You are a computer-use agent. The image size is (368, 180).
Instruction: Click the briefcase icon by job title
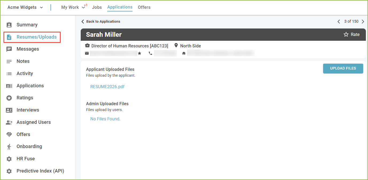click(x=87, y=46)
